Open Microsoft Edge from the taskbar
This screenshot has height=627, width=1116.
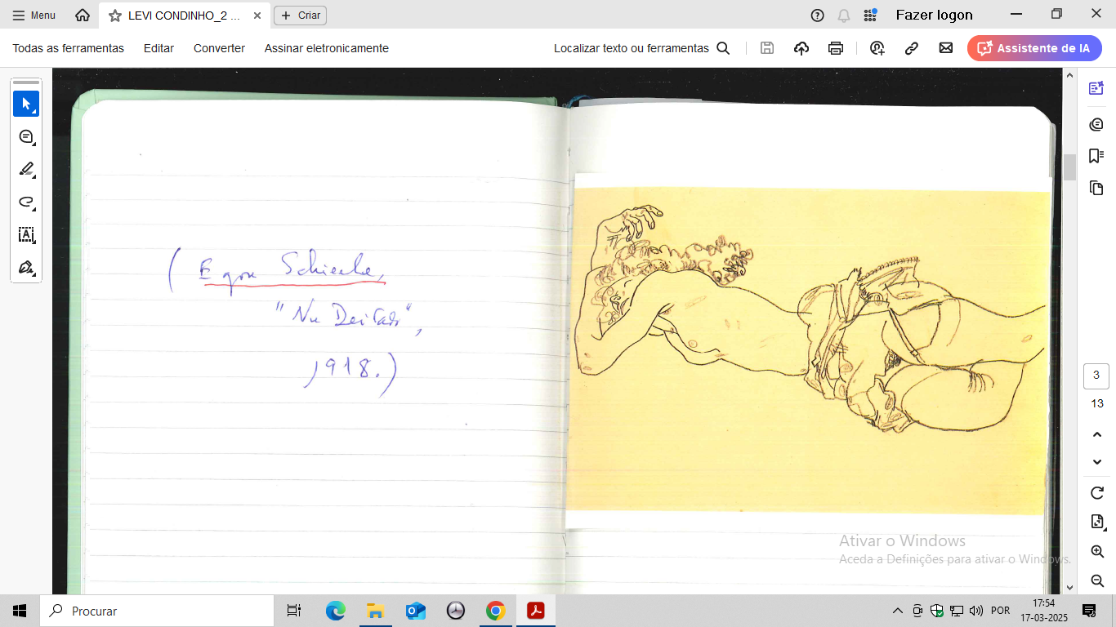(335, 611)
